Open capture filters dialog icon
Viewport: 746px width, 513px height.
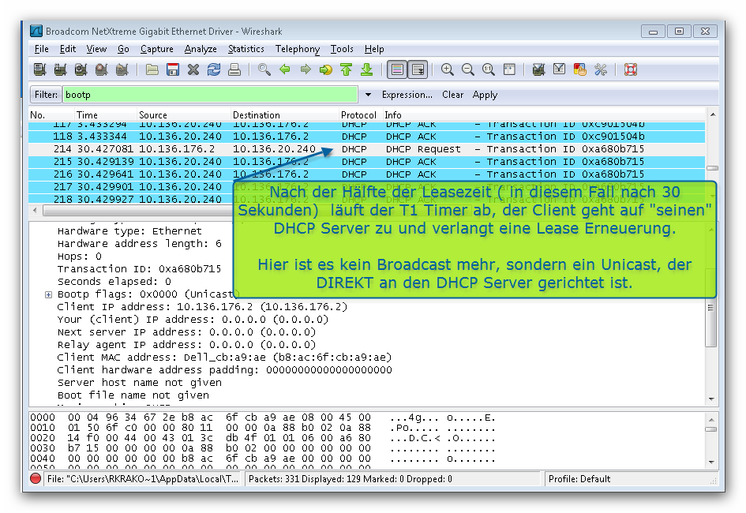point(538,70)
